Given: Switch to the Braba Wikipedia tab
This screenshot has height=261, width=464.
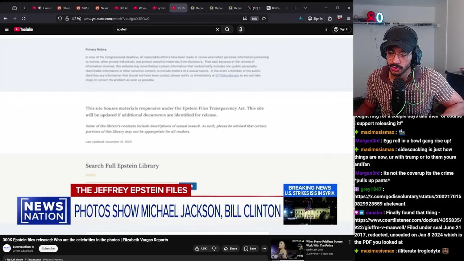Looking at the screenshot, I should 273,8.
